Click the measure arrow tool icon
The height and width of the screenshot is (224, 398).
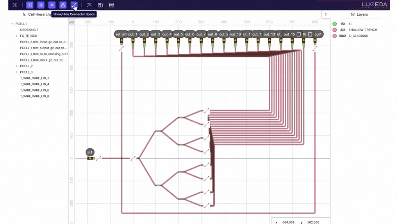89,5
